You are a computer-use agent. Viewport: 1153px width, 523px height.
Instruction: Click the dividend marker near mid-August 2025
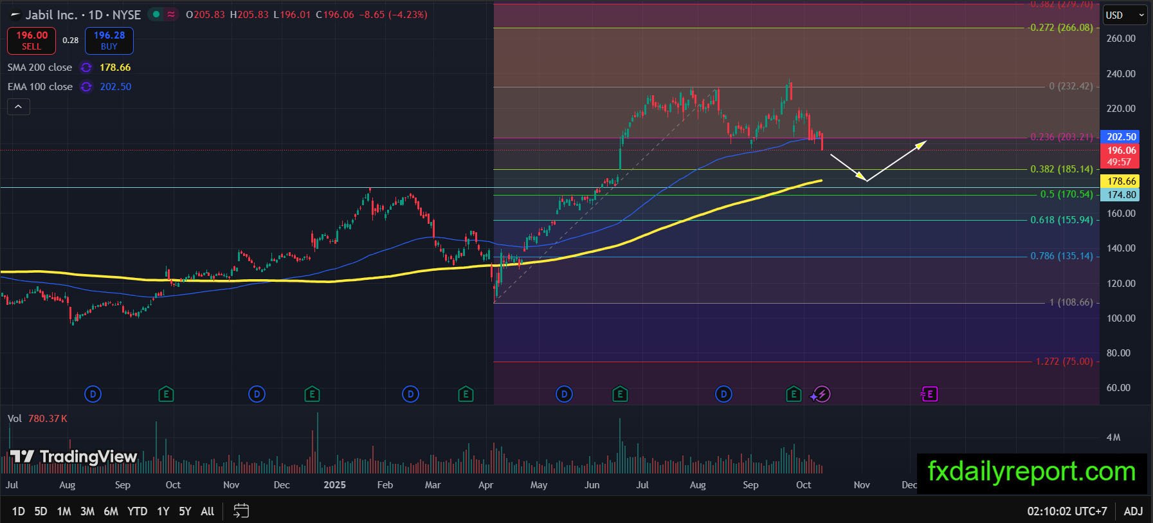[x=723, y=394]
